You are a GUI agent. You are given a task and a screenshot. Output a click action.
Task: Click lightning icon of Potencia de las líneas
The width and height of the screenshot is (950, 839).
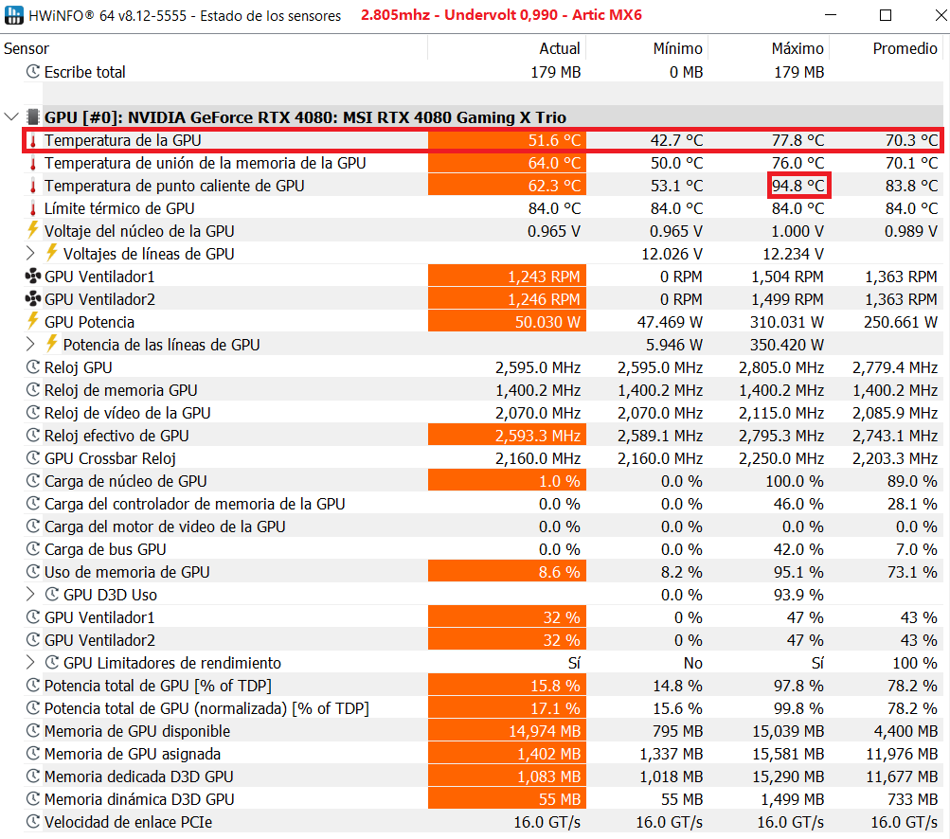pos(52,344)
